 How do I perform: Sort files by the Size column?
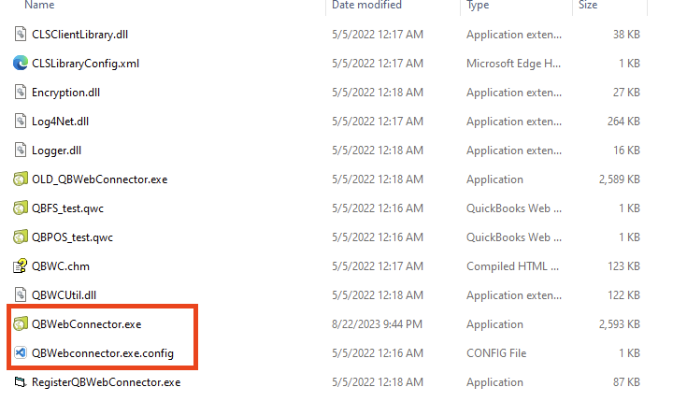coord(588,5)
